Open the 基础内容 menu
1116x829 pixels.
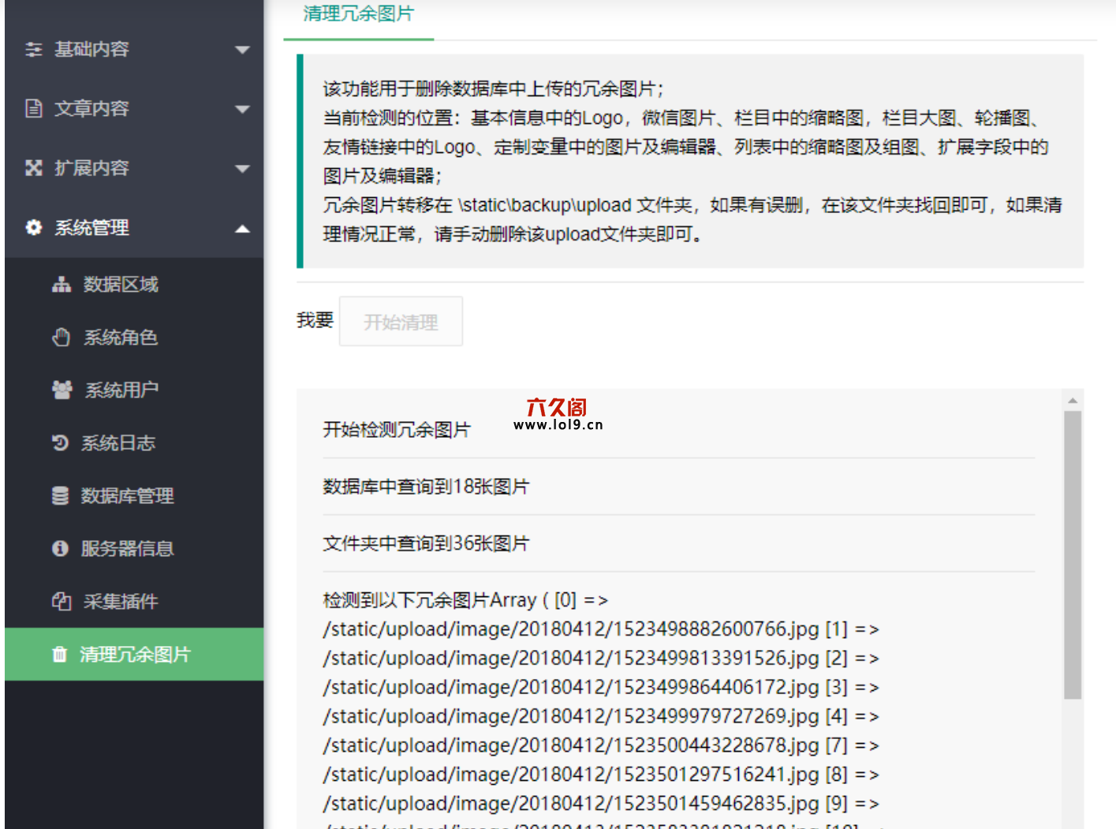[134, 50]
